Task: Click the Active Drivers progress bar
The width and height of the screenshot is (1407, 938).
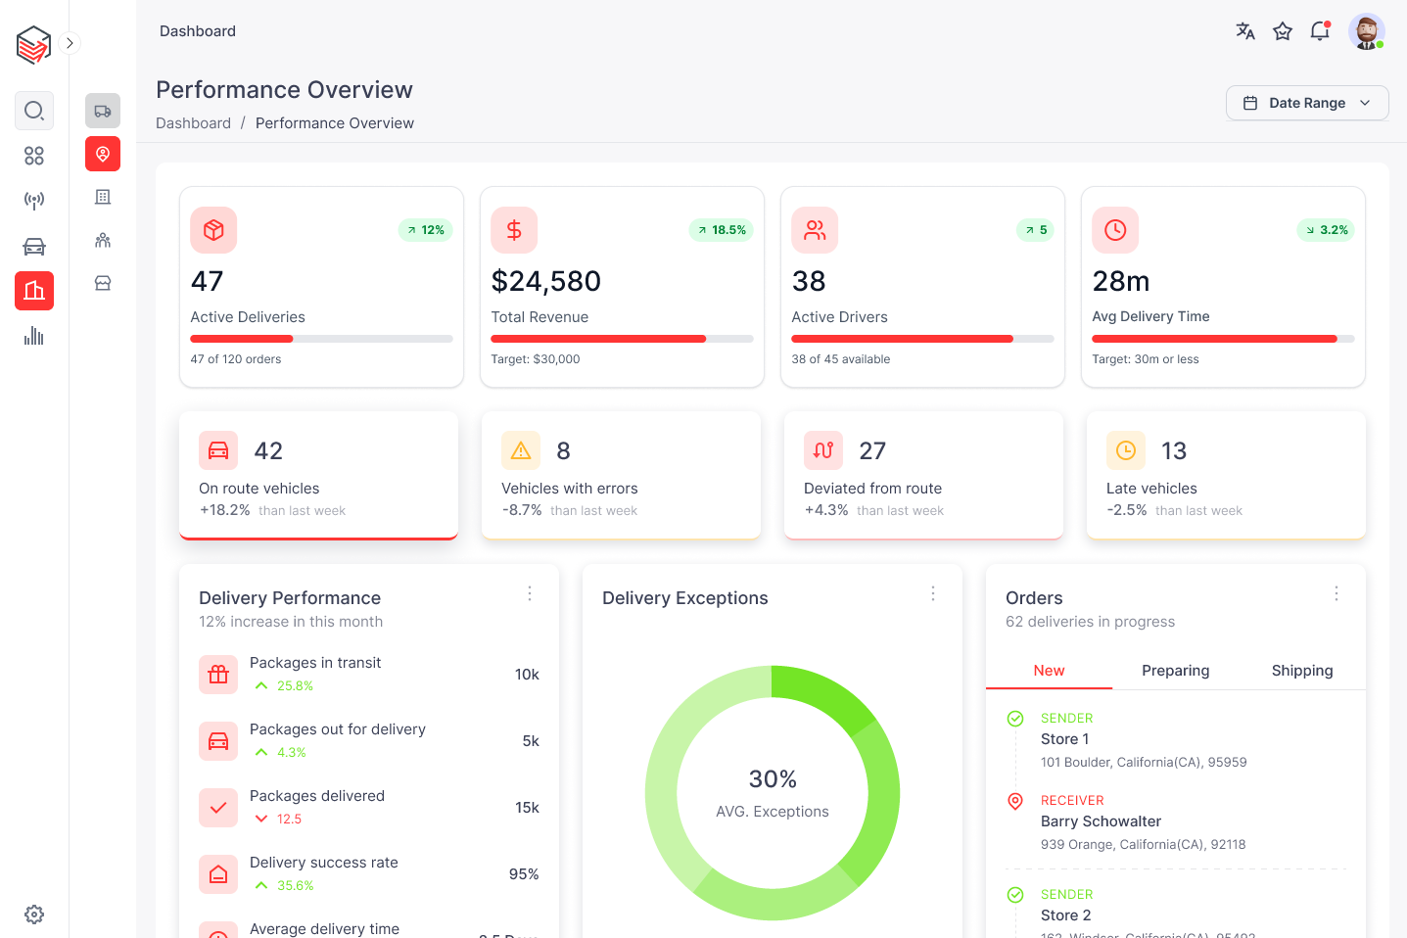Action: click(x=922, y=339)
